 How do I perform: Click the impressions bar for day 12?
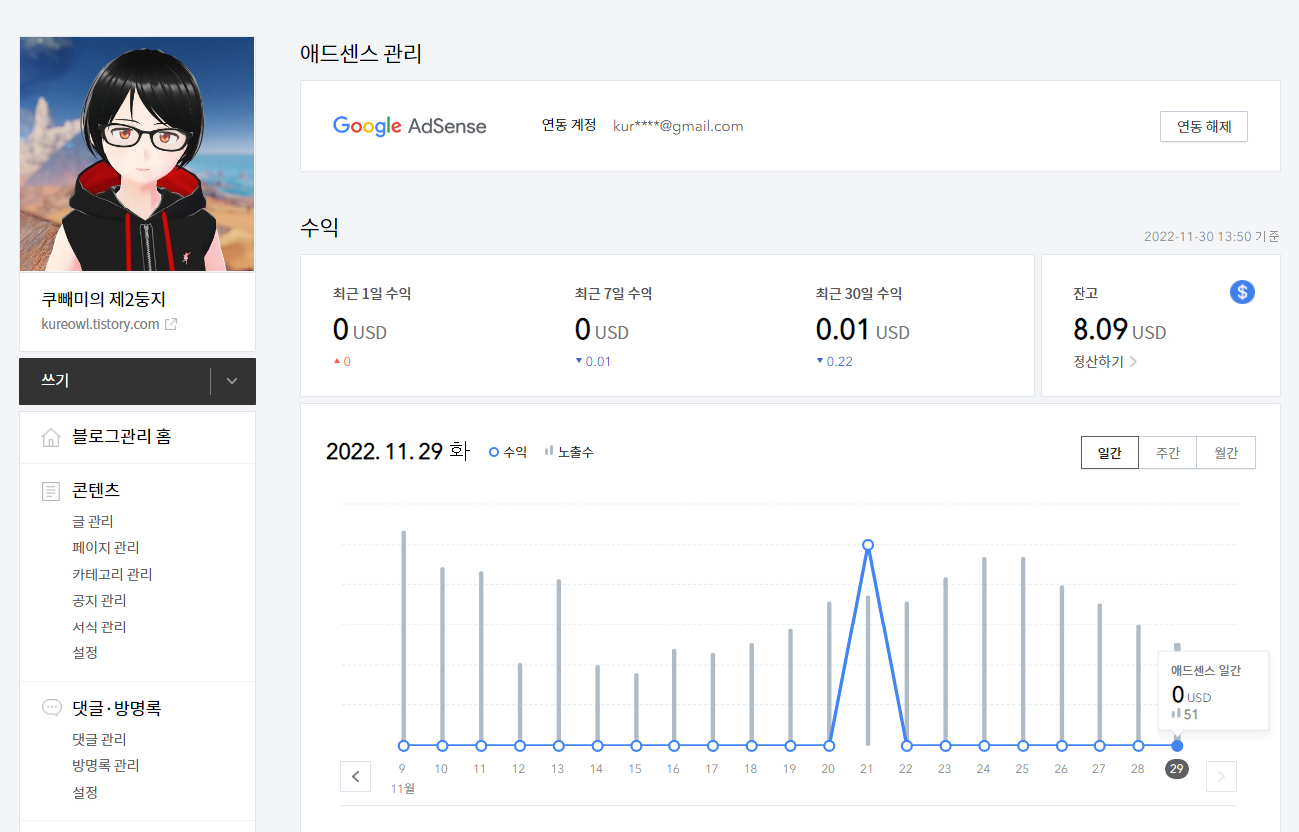coord(520,702)
